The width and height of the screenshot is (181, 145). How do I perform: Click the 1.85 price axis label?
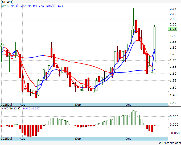173,42
